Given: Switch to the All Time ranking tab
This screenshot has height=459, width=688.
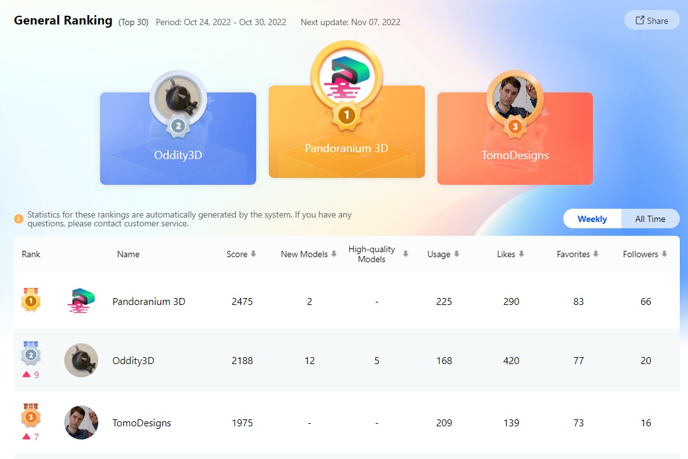Looking at the screenshot, I should click(650, 219).
